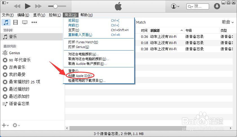Adjust the volume slider knob
Image resolution: width=237 pixels, height=137 pixels.
click(x=55, y=6)
